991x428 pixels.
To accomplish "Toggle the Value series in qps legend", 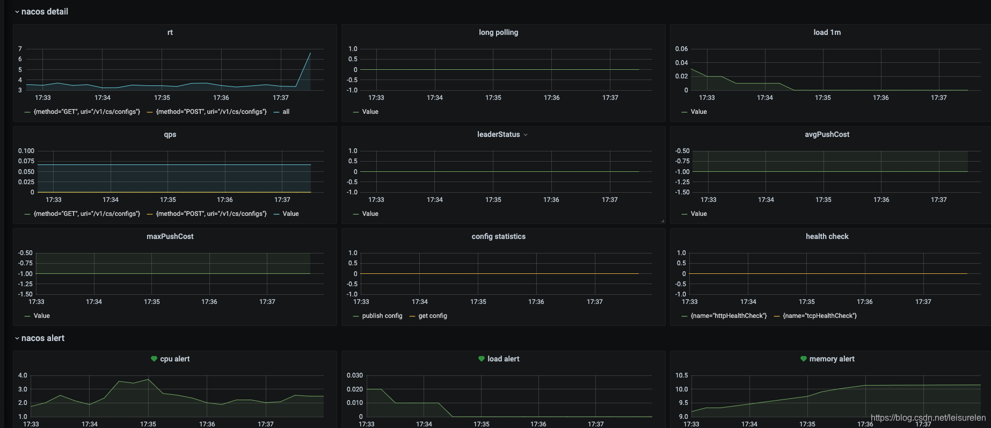I will [290, 214].
